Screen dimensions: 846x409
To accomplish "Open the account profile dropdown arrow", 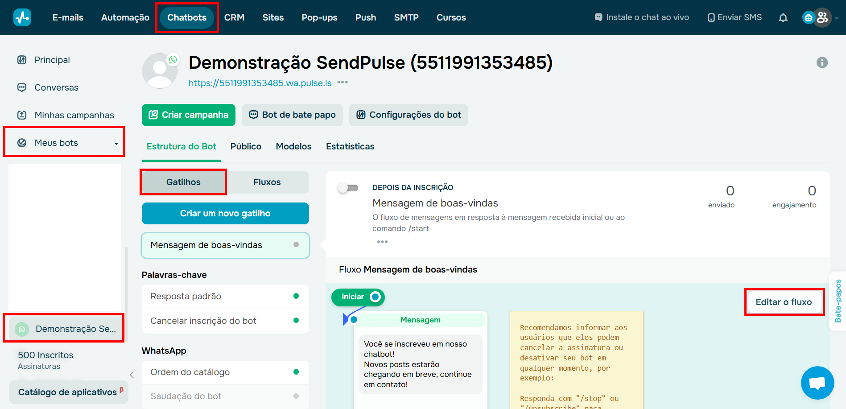I will click(836, 18).
